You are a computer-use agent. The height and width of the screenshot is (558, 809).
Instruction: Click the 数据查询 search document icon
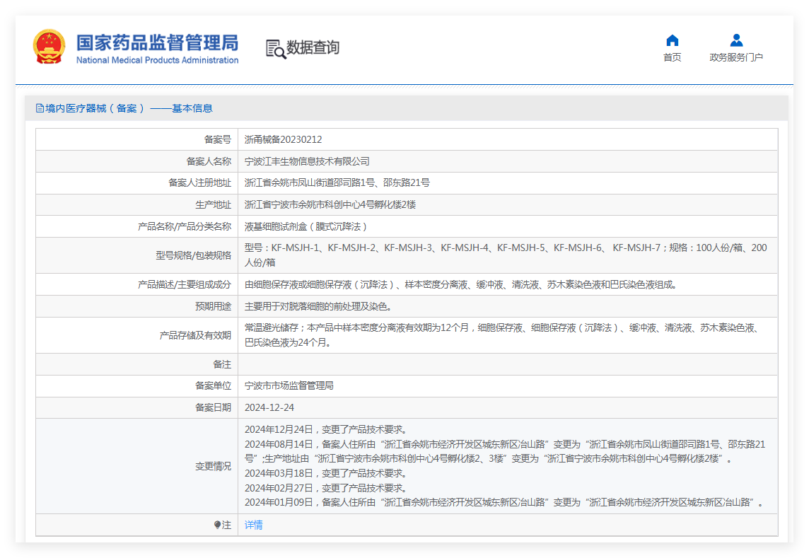click(276, 49)
